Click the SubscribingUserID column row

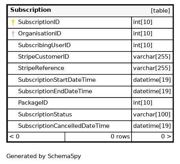(70, 46)
